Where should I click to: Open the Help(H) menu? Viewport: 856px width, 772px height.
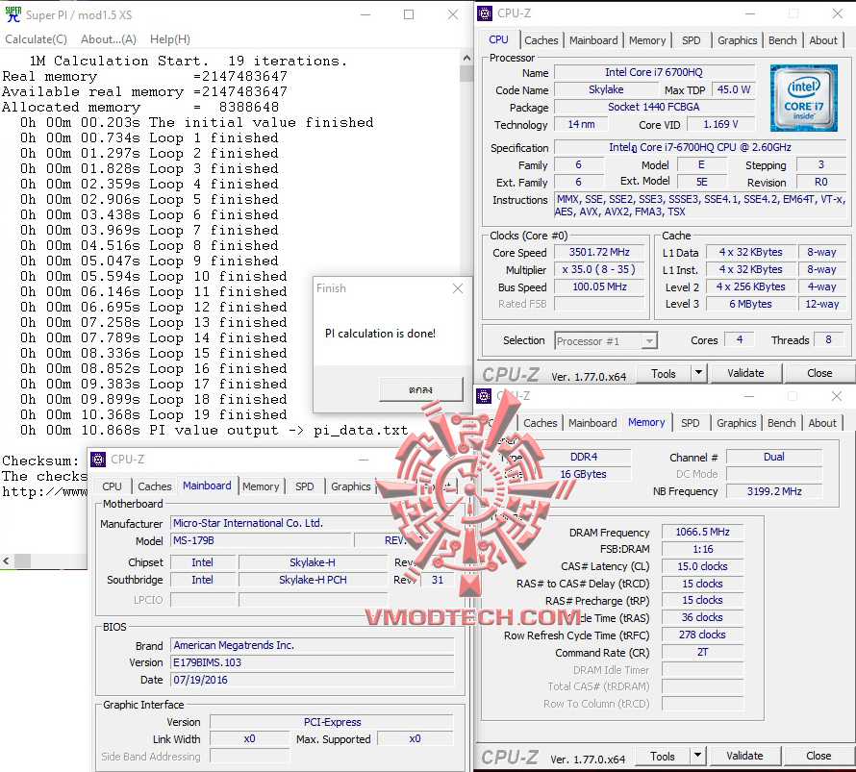(x=170, y=39)
